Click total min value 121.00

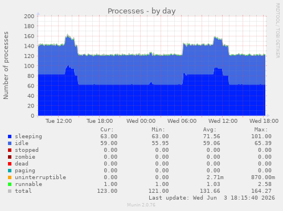coord(158,191)
